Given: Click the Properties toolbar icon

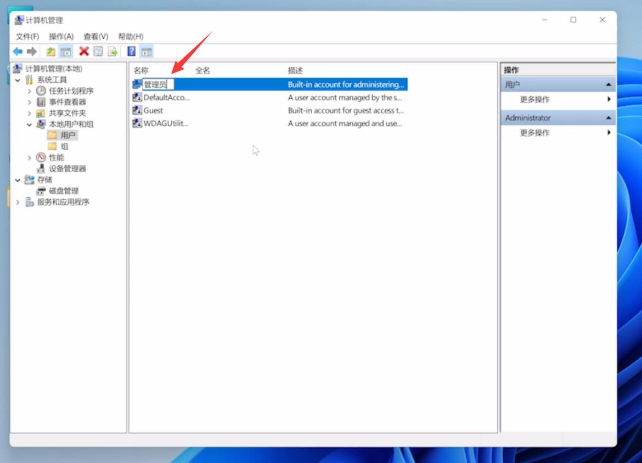Looking at the screenshot, I should point(98,52).
